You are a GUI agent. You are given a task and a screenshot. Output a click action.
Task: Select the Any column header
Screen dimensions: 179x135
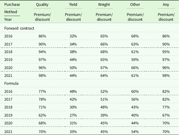[166, 5]
